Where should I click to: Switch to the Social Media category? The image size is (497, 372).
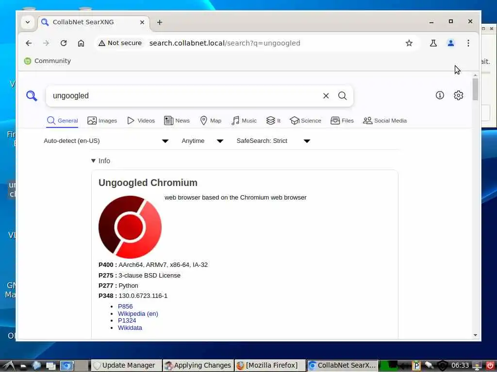(385, 121)
